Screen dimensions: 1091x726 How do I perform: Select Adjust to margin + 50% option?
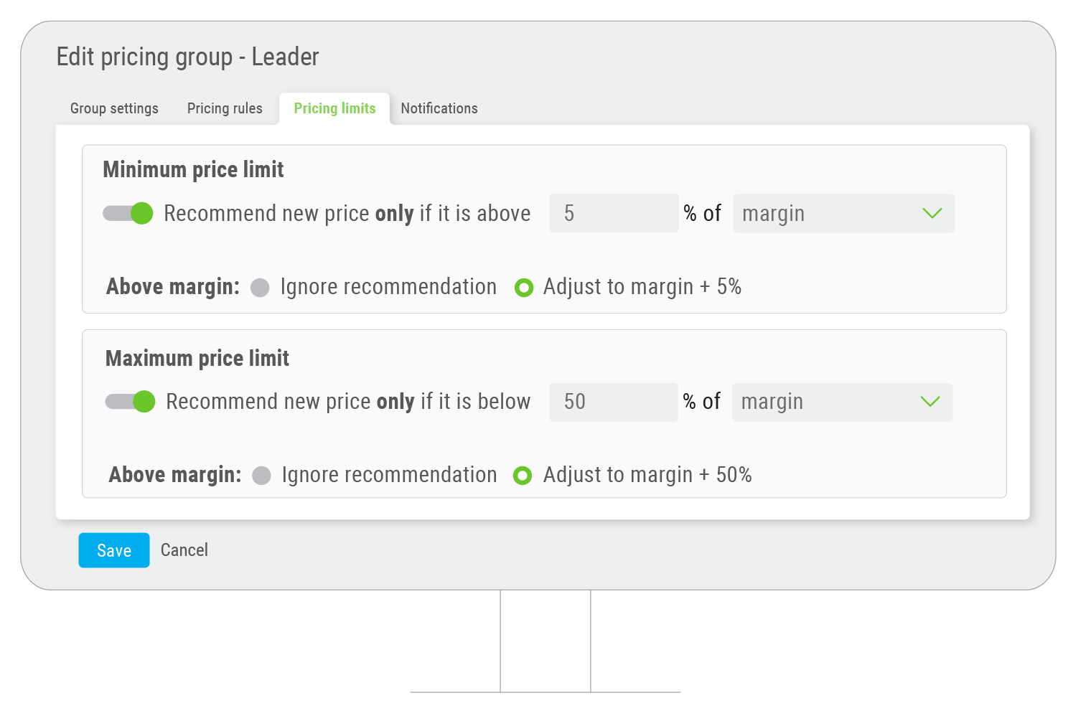pyautogui.click(x=523, y=476)
